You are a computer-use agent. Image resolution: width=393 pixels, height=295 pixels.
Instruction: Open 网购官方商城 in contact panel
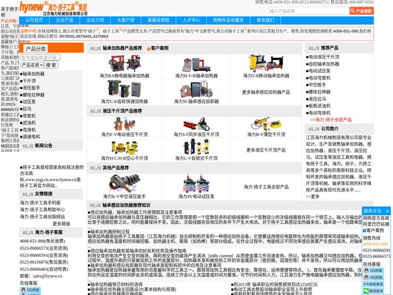tap(376, 218)
